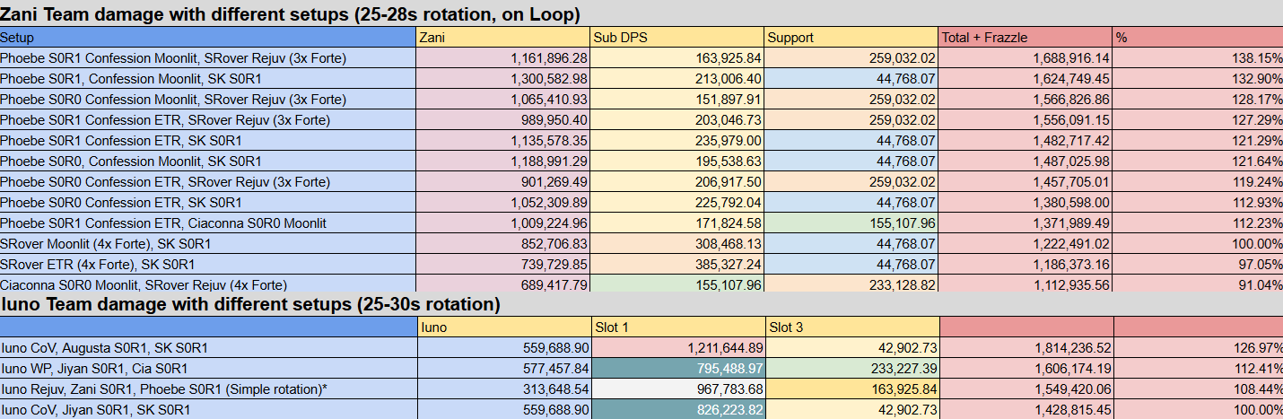This screenshot has width=1283, height=419.
Task: Select Slot 1 value 967,783.68
Action: (676, 388)
